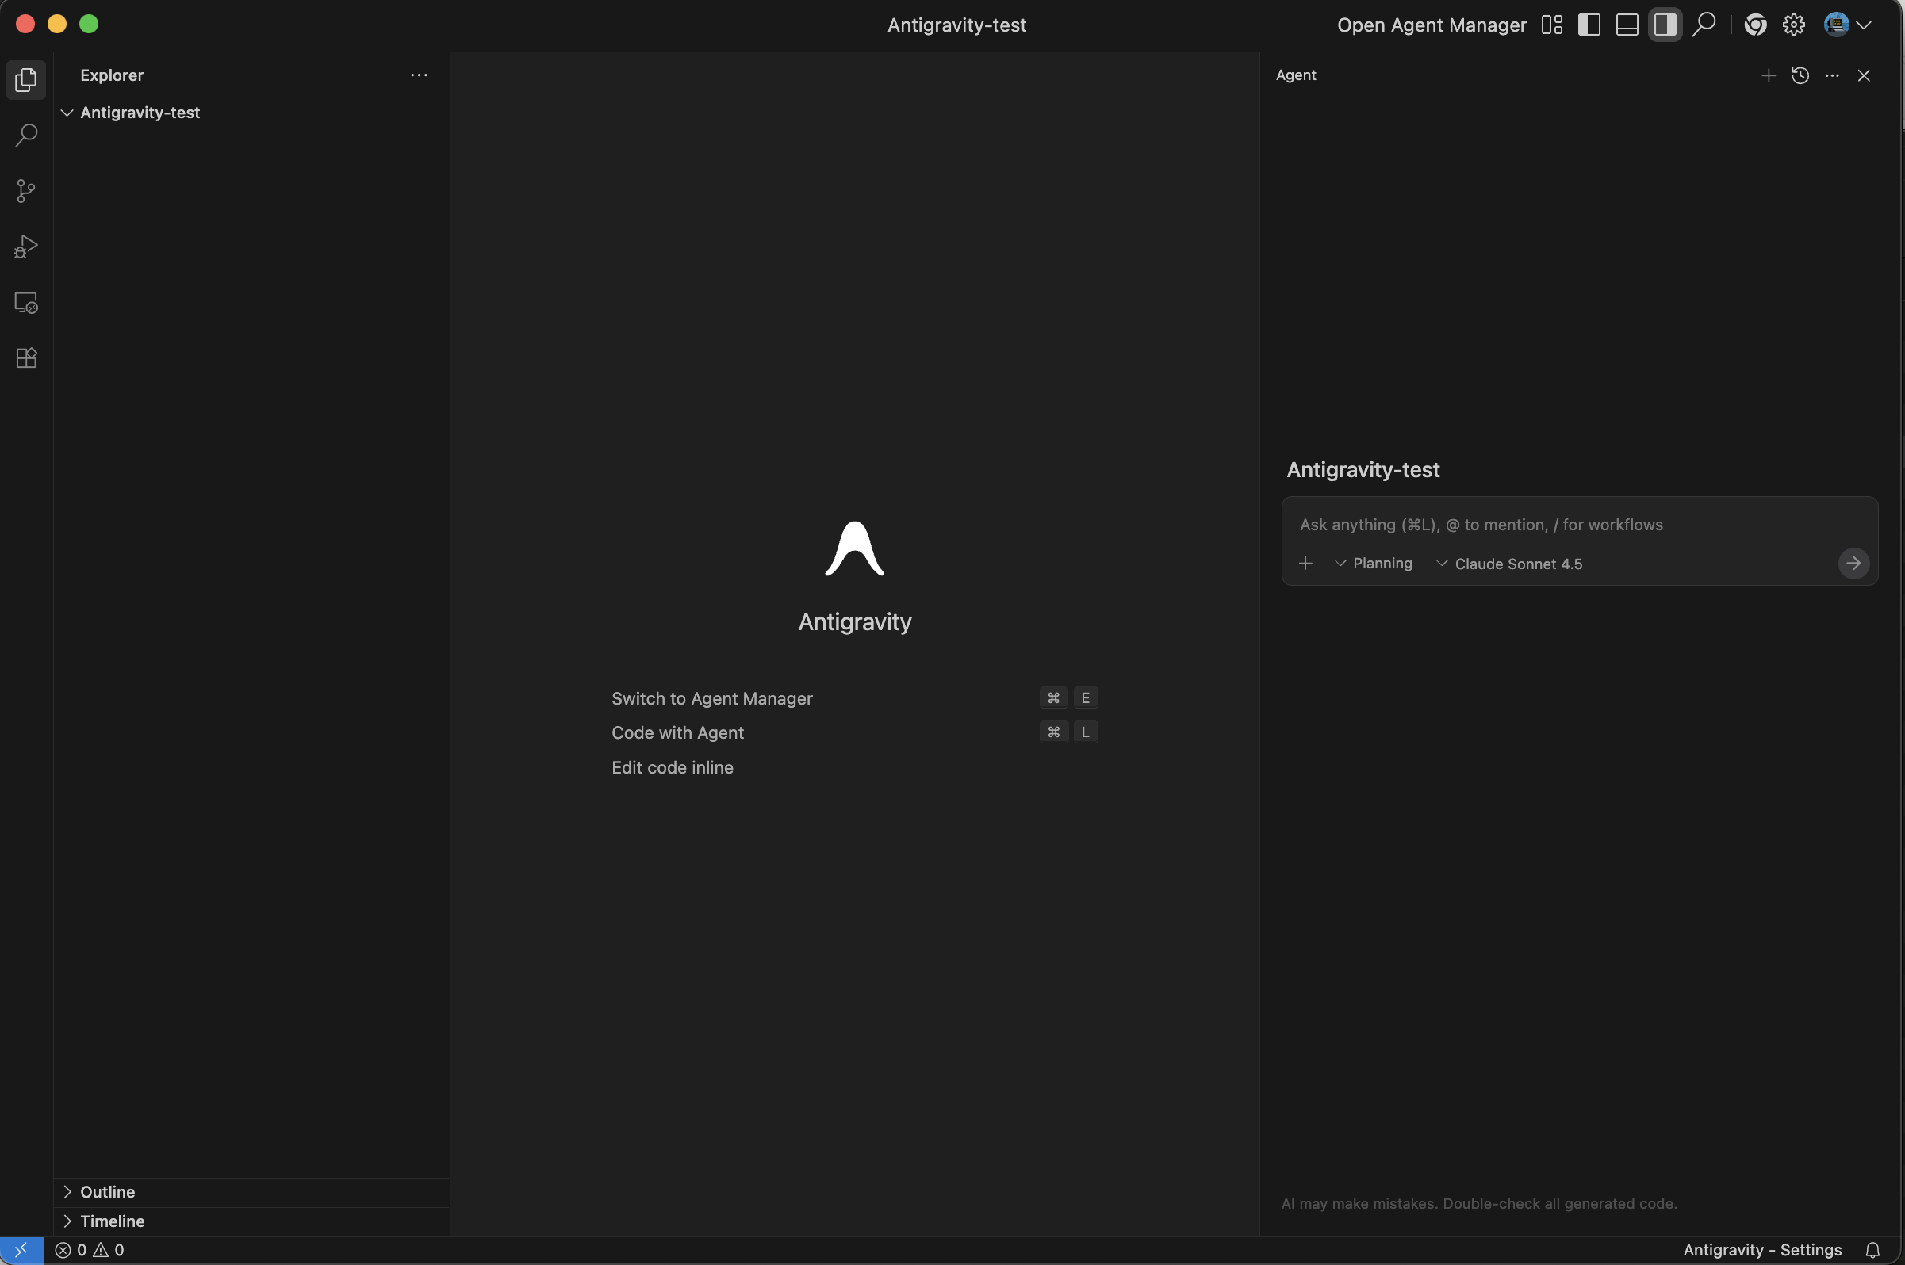Expand the Timeline section
The image size is (1905, 1265).
point(111,1221)
